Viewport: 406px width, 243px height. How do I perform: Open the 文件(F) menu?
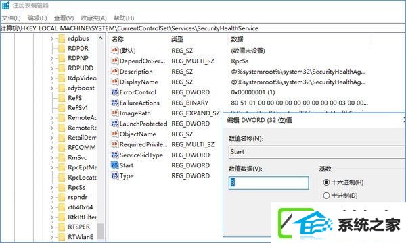[x=11, y=18]
